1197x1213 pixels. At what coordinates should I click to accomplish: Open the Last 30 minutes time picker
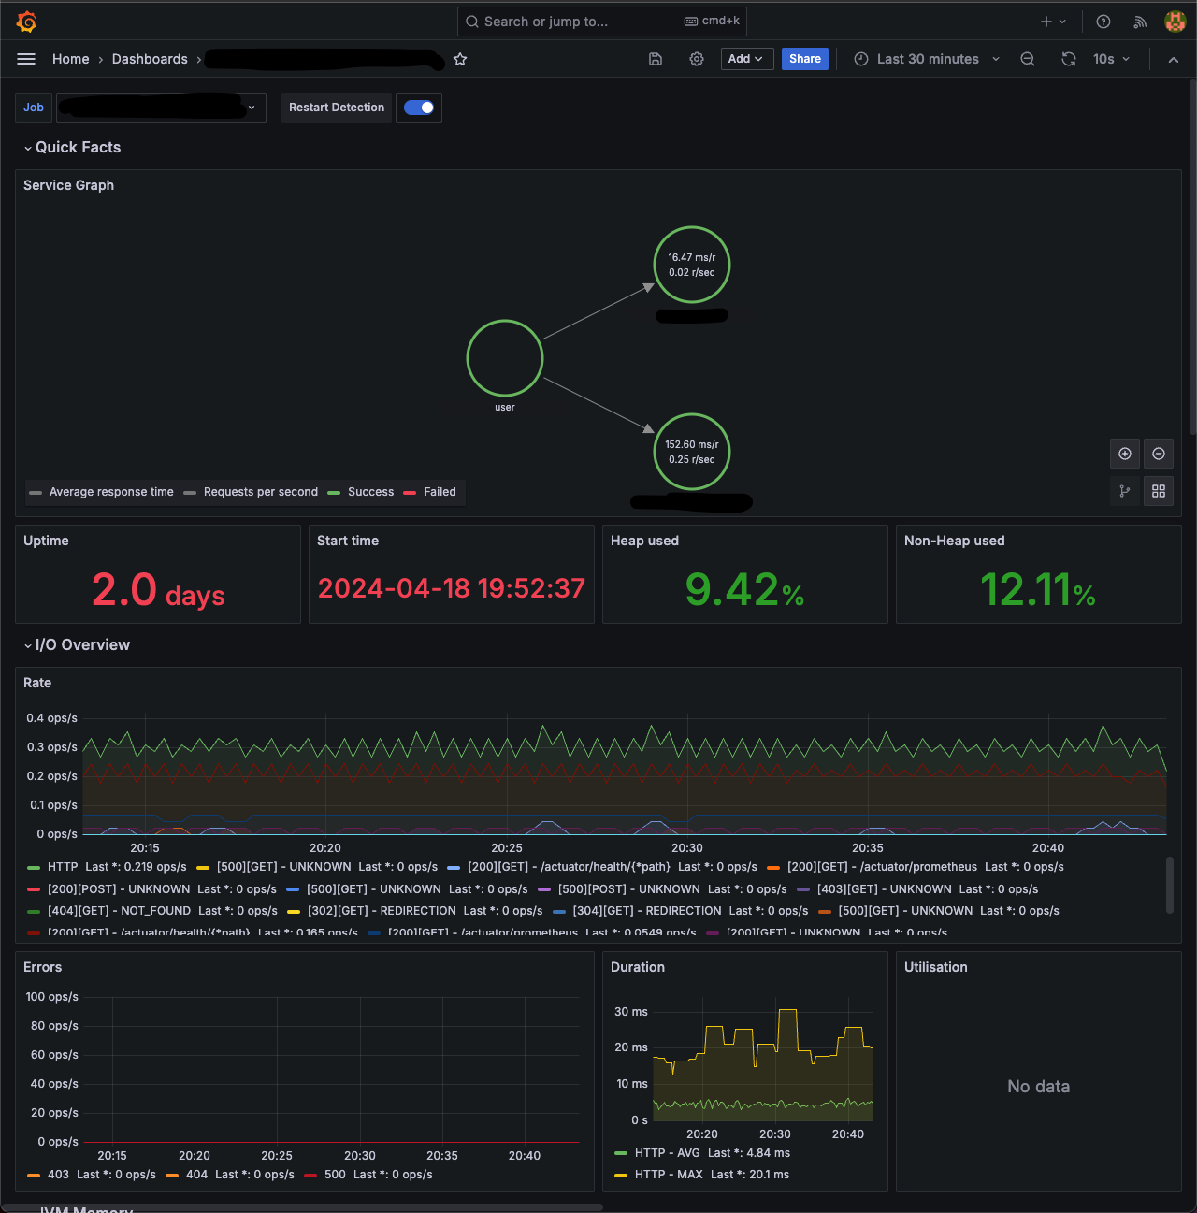(x=927, y=59)
